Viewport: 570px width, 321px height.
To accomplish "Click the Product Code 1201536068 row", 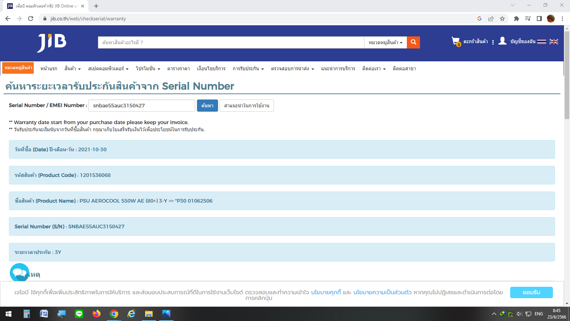I will coord(282,175).
